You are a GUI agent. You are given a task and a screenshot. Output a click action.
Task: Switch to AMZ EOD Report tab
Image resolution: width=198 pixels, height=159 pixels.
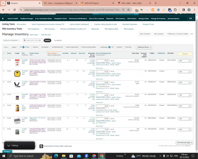tap(92, 3)
